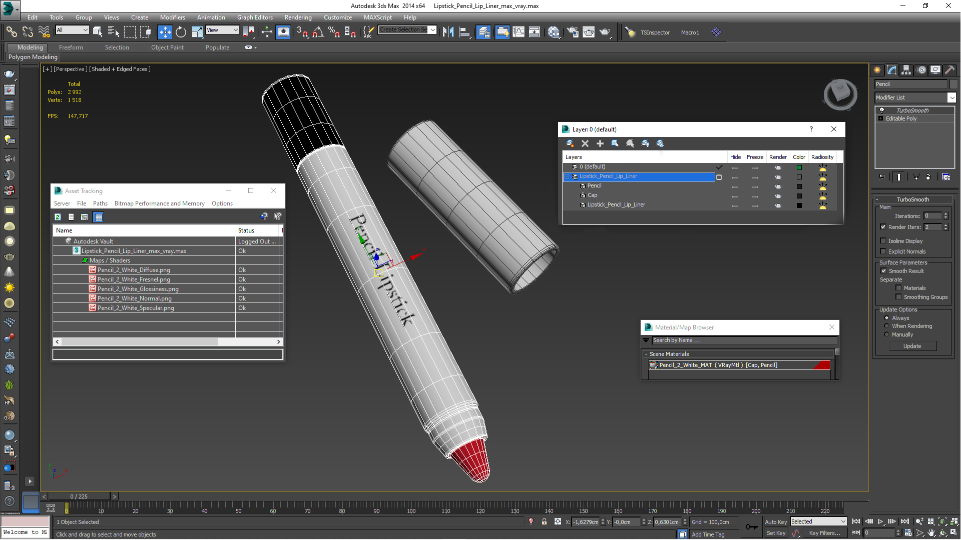Click Create New Layer icon in Layer dialog
Screen dimensions: 961x540
570,143
